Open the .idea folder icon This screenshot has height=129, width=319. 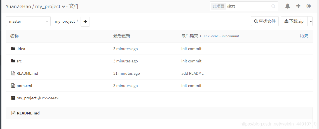coord(13,49)
